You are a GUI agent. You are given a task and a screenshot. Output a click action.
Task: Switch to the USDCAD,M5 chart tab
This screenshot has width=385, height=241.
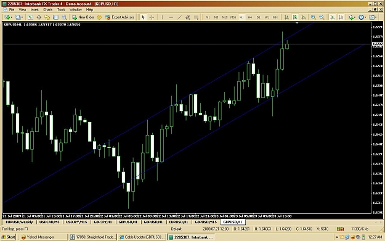click(49, 222)
